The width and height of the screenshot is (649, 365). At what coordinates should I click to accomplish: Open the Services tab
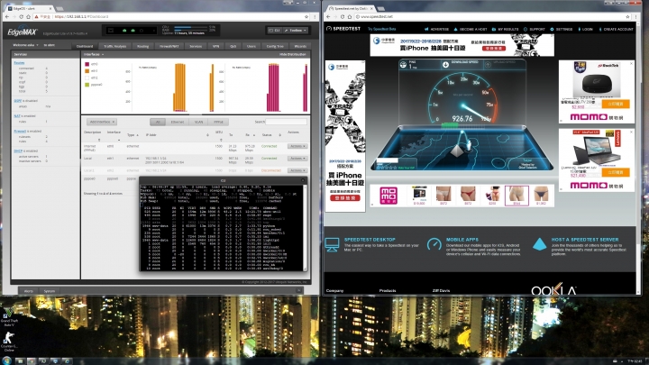tap(196, 46)
